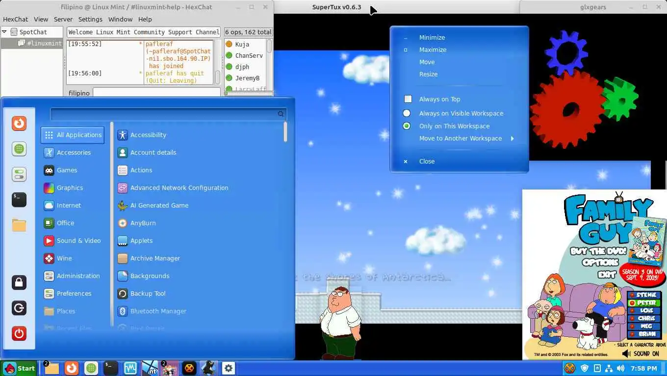The height and width of the screenshot is (376, 667).
Task: Open the network connections tray icon
Action: 609,368
